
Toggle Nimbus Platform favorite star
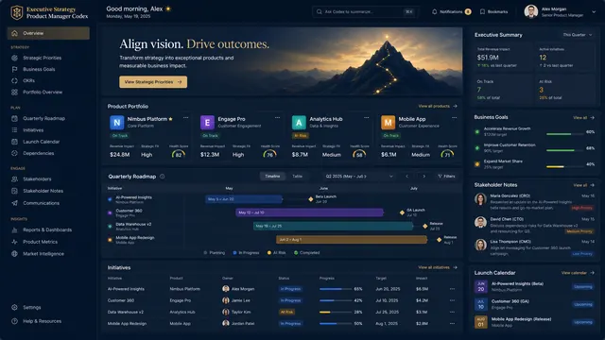[x=170, y=119]
